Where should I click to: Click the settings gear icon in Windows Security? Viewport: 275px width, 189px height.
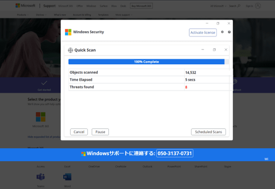click(222, 32)
